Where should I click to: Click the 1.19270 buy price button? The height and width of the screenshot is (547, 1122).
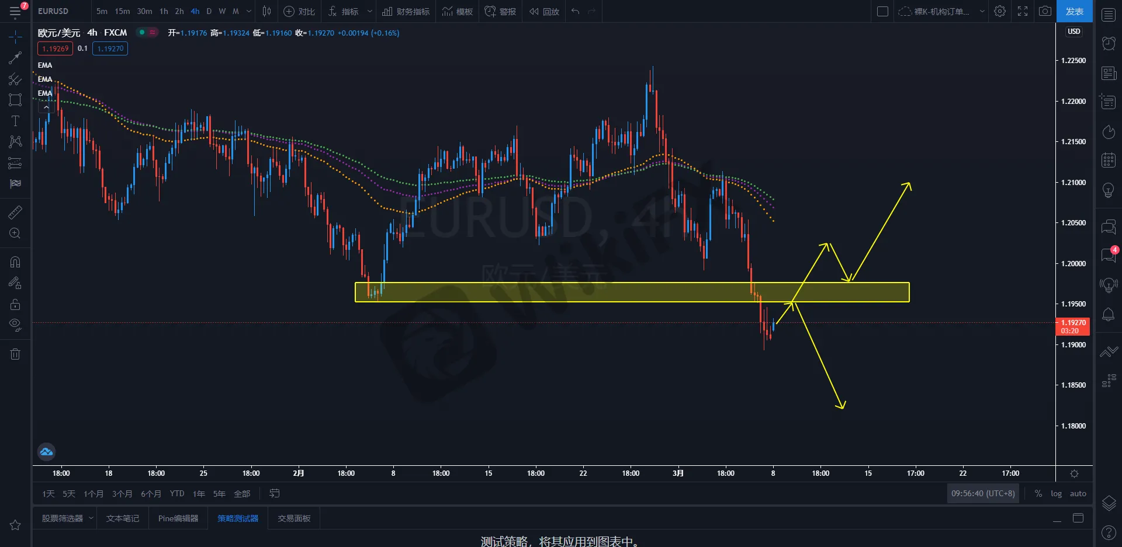[x=110, y=48]
